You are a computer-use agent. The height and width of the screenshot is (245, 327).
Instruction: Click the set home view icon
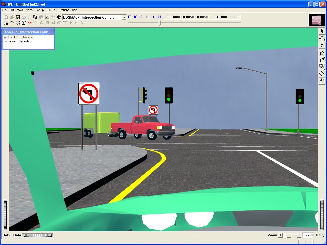[322, 60]
